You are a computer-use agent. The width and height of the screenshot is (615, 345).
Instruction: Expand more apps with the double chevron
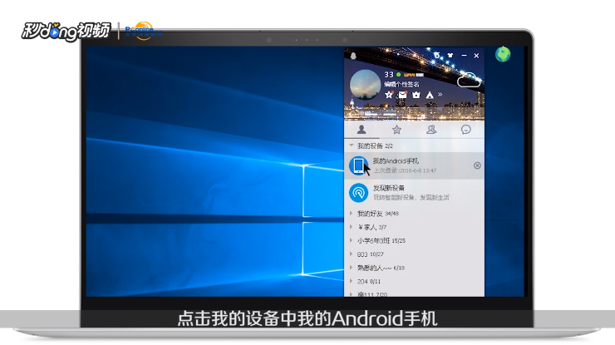click(x=440, y=94)
